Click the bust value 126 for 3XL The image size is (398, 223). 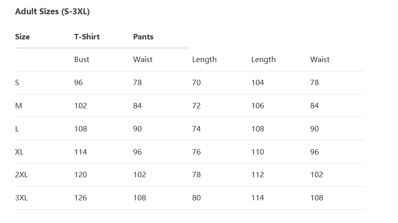coord(81,198)
